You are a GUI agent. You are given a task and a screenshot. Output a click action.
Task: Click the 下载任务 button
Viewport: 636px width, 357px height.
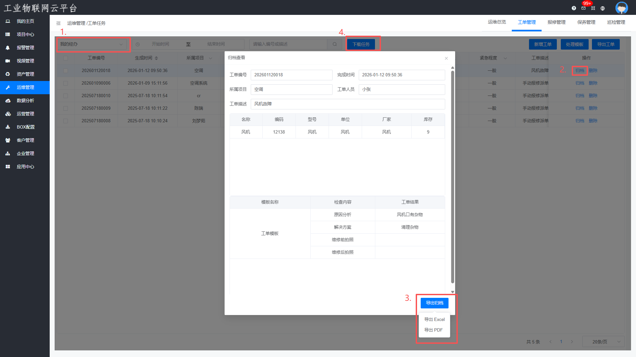361,44
